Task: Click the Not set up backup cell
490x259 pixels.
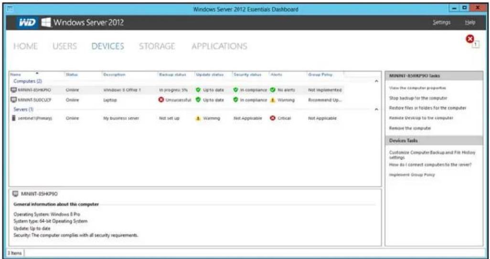Action: (169, 118)
